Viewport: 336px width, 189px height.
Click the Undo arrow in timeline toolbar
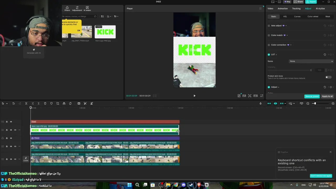(x=14, y=103)
